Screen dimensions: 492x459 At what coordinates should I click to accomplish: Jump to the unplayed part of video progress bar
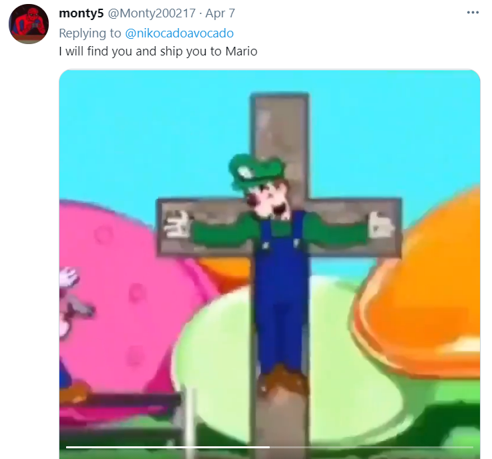(x=371, y=447)
